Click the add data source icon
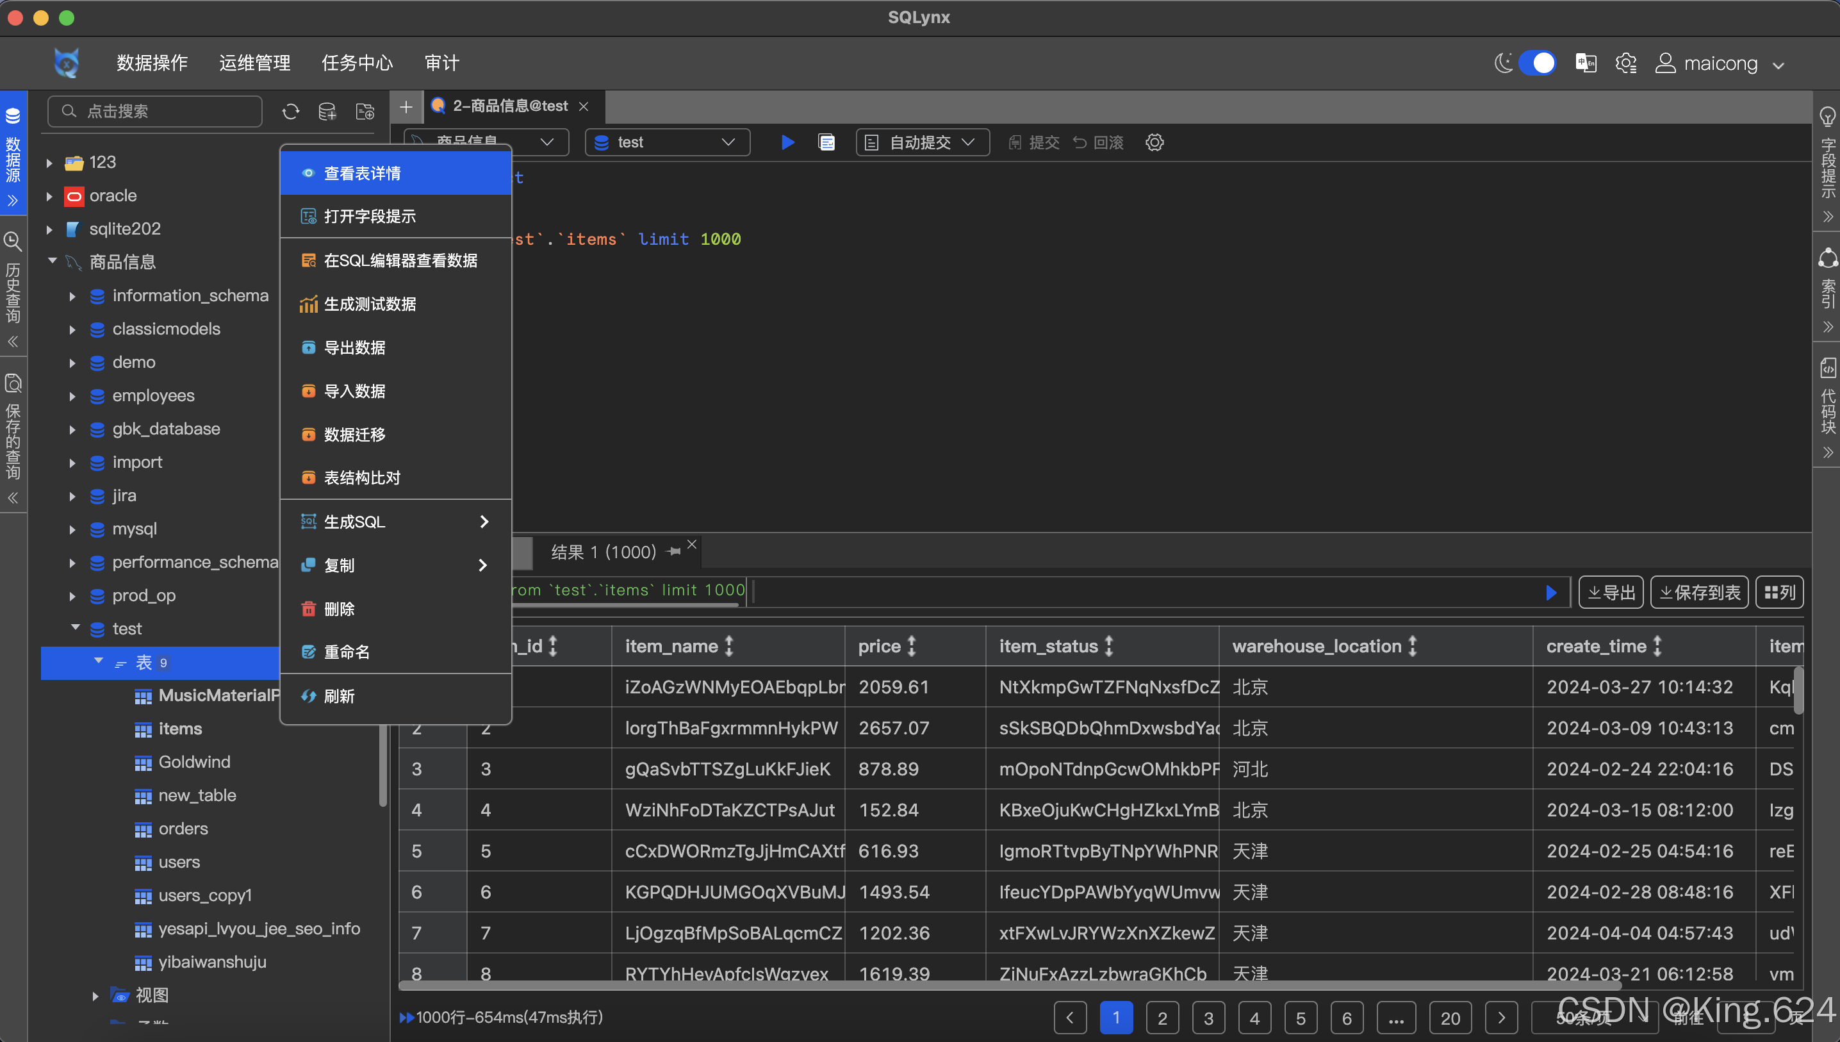The height and width of the screenshot is (1042, 1840). point(327,112)
